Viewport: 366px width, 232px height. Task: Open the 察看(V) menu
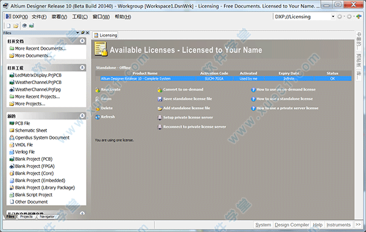tap(59, 17)
